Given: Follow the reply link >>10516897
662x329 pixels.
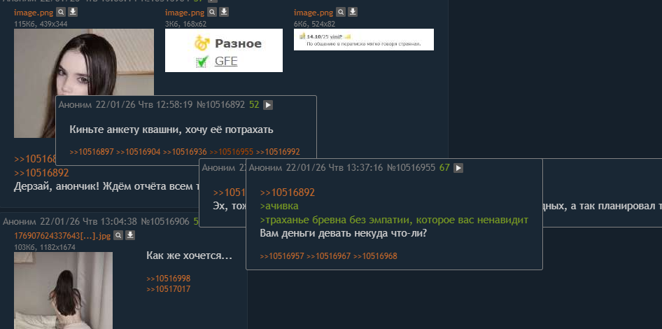Looking at the screenshot, I should 92,152.
